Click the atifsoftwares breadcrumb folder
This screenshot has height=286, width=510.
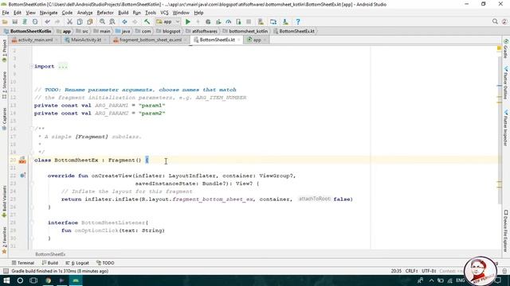[202, 31]
